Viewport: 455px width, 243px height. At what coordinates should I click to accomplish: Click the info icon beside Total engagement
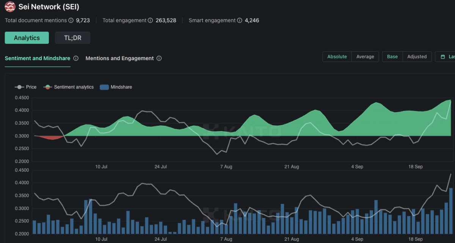click(150, 20)
